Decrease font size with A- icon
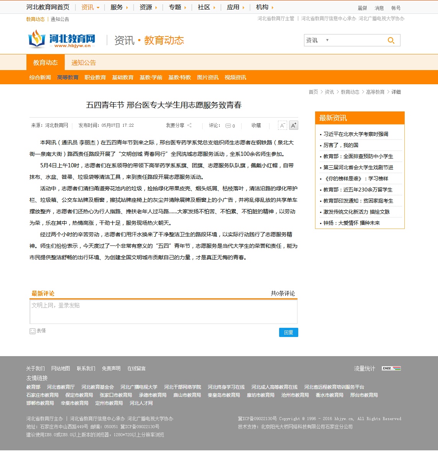The height and width of the screenshot is (458, 438). pyautogui.click(x=282, y=126)
